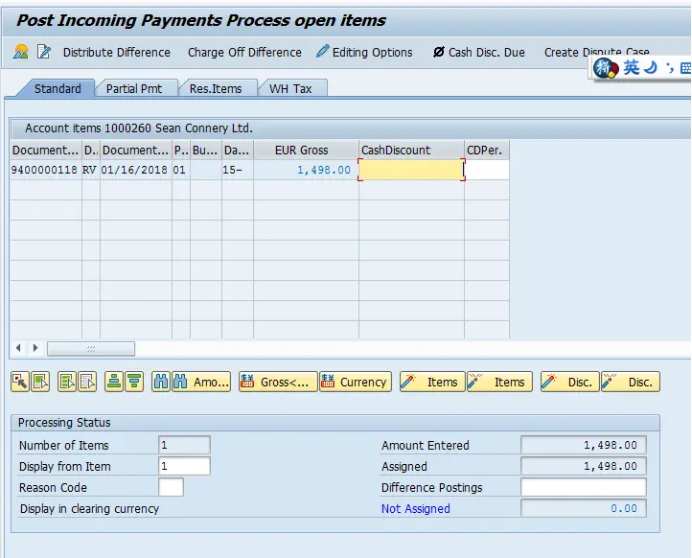Open Editing Options with the pencil icon
The width and height of the screenshot is (692, 558).
point(364,52)
